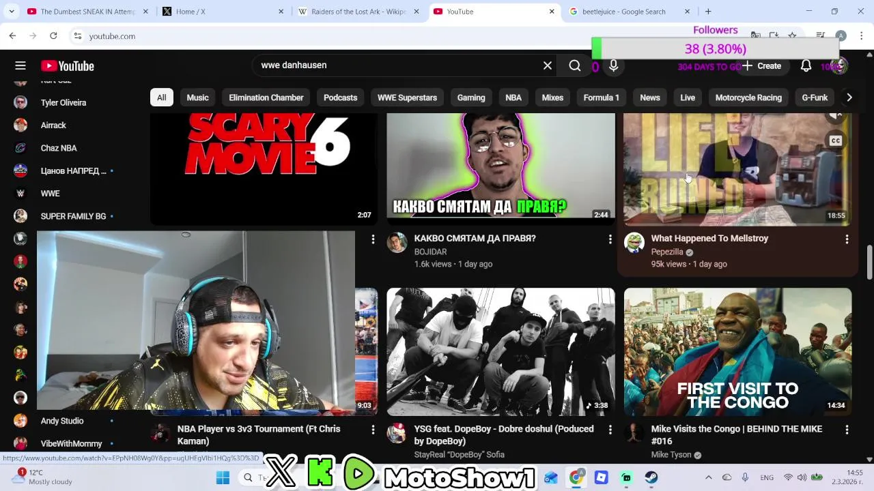Open Windows Start menu

pyautogui.click(x=223, y=478)
